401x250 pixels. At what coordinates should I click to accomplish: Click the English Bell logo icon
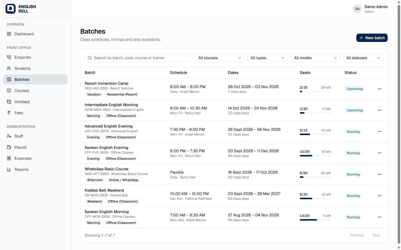coord(11,9)
